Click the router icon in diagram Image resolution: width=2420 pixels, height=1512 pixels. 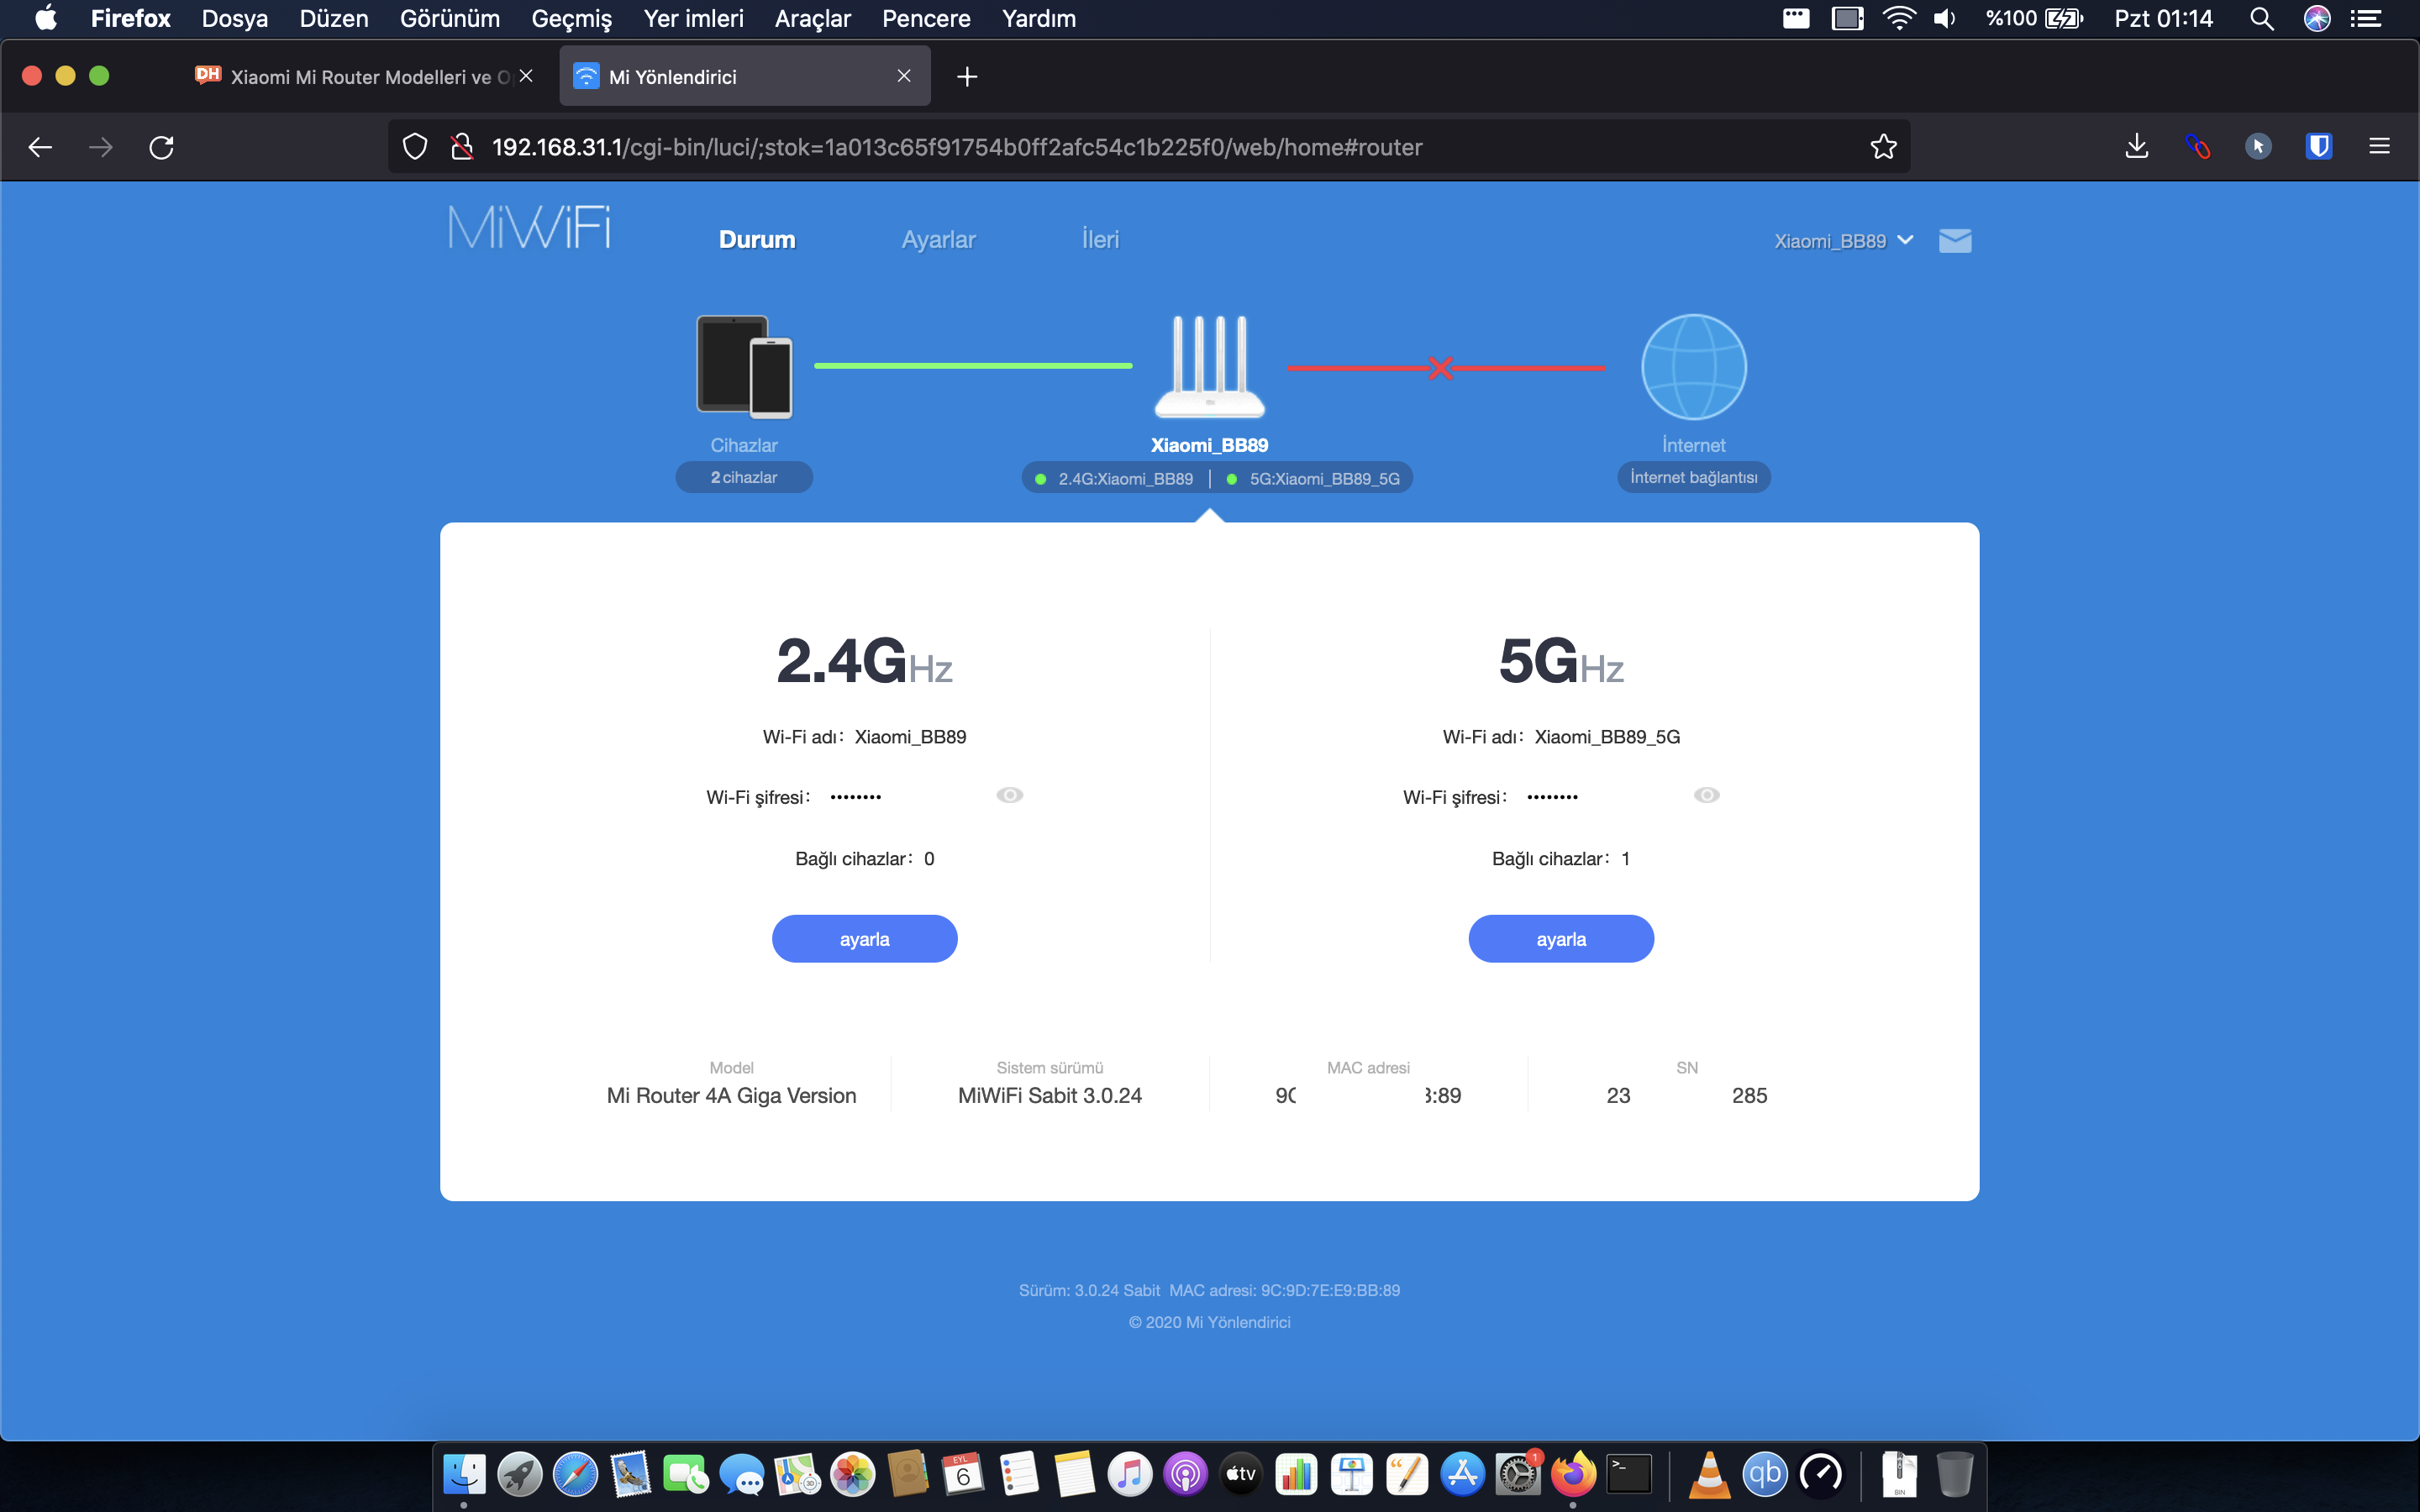click(1210, 367)
